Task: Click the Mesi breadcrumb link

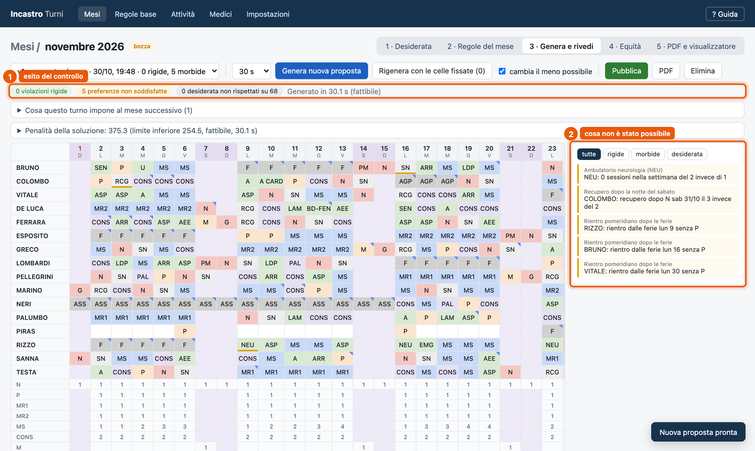Action: click(x=22, y=46)
